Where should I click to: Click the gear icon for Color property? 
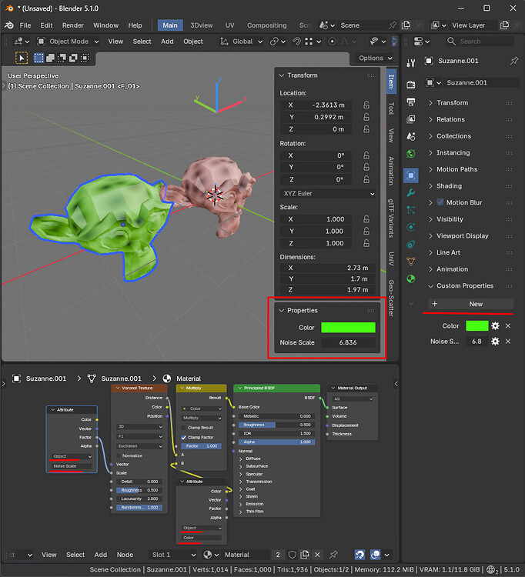point(495,326)
